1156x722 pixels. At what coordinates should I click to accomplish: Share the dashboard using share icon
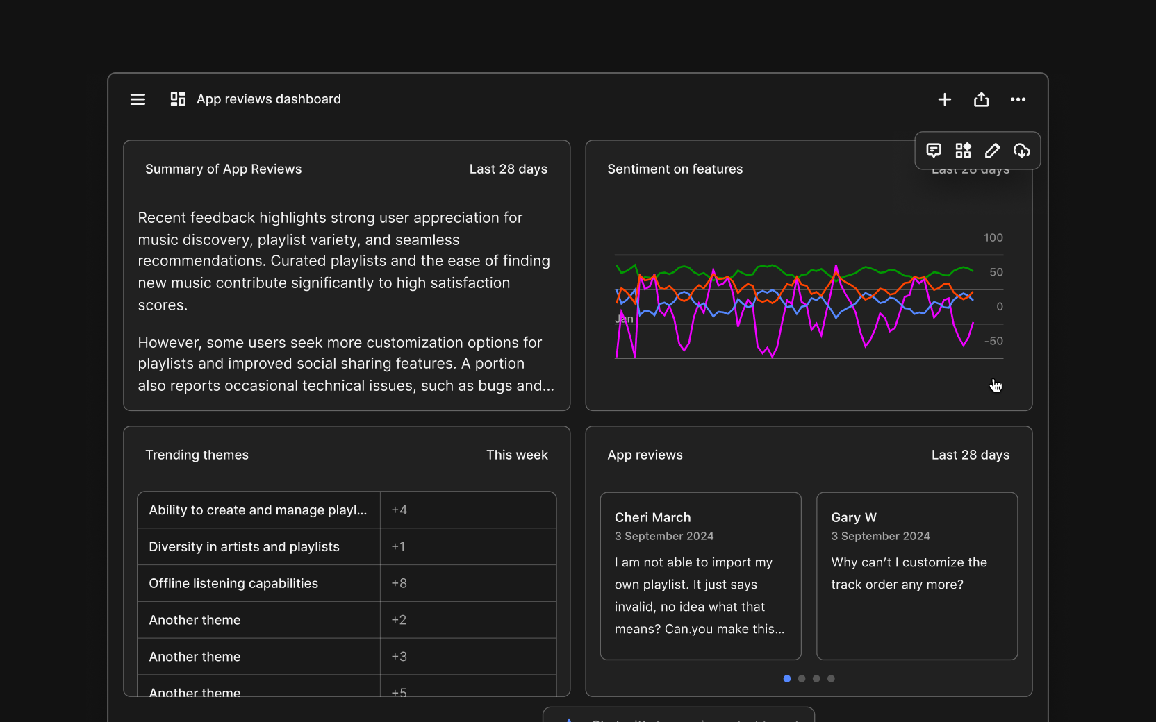tap(981, 99)
